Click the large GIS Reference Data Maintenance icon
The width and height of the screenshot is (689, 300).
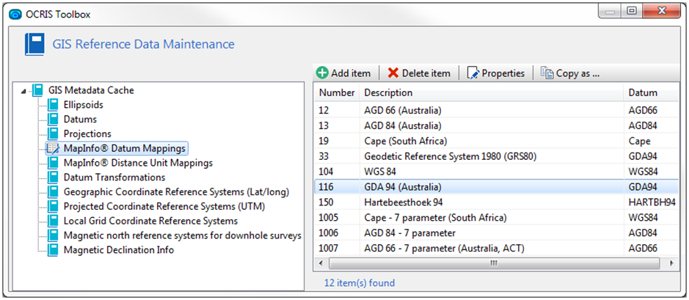click(34, 44)
